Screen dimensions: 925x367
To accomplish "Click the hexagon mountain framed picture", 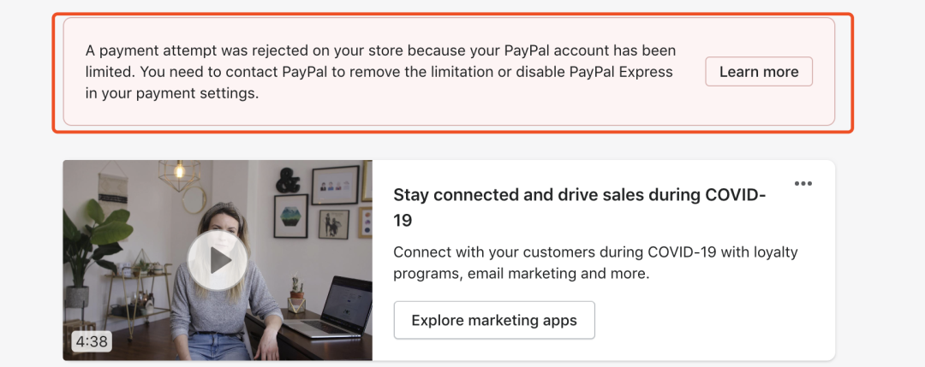I will tap(291, 216).
